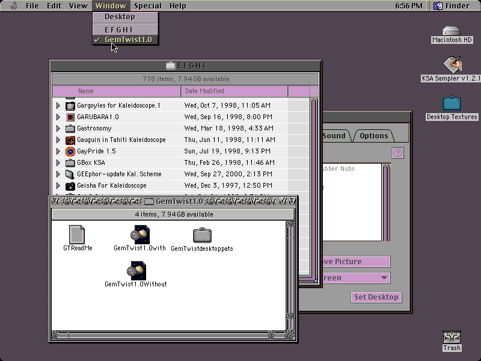Expand the Geisha For Kaleidoscope triangle

click(58, 186)
